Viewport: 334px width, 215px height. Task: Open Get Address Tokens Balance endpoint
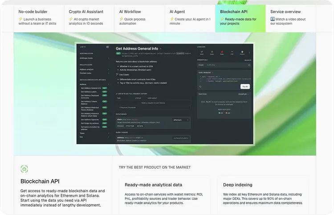tap(89, 103)
